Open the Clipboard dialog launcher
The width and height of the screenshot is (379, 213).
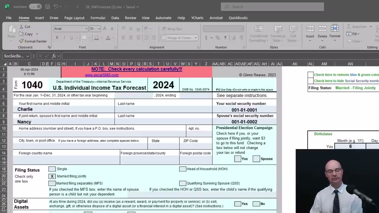[49, 47]
